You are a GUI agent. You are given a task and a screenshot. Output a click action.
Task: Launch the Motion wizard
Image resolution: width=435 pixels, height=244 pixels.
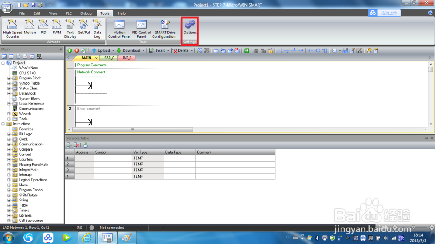click(30, 27)
